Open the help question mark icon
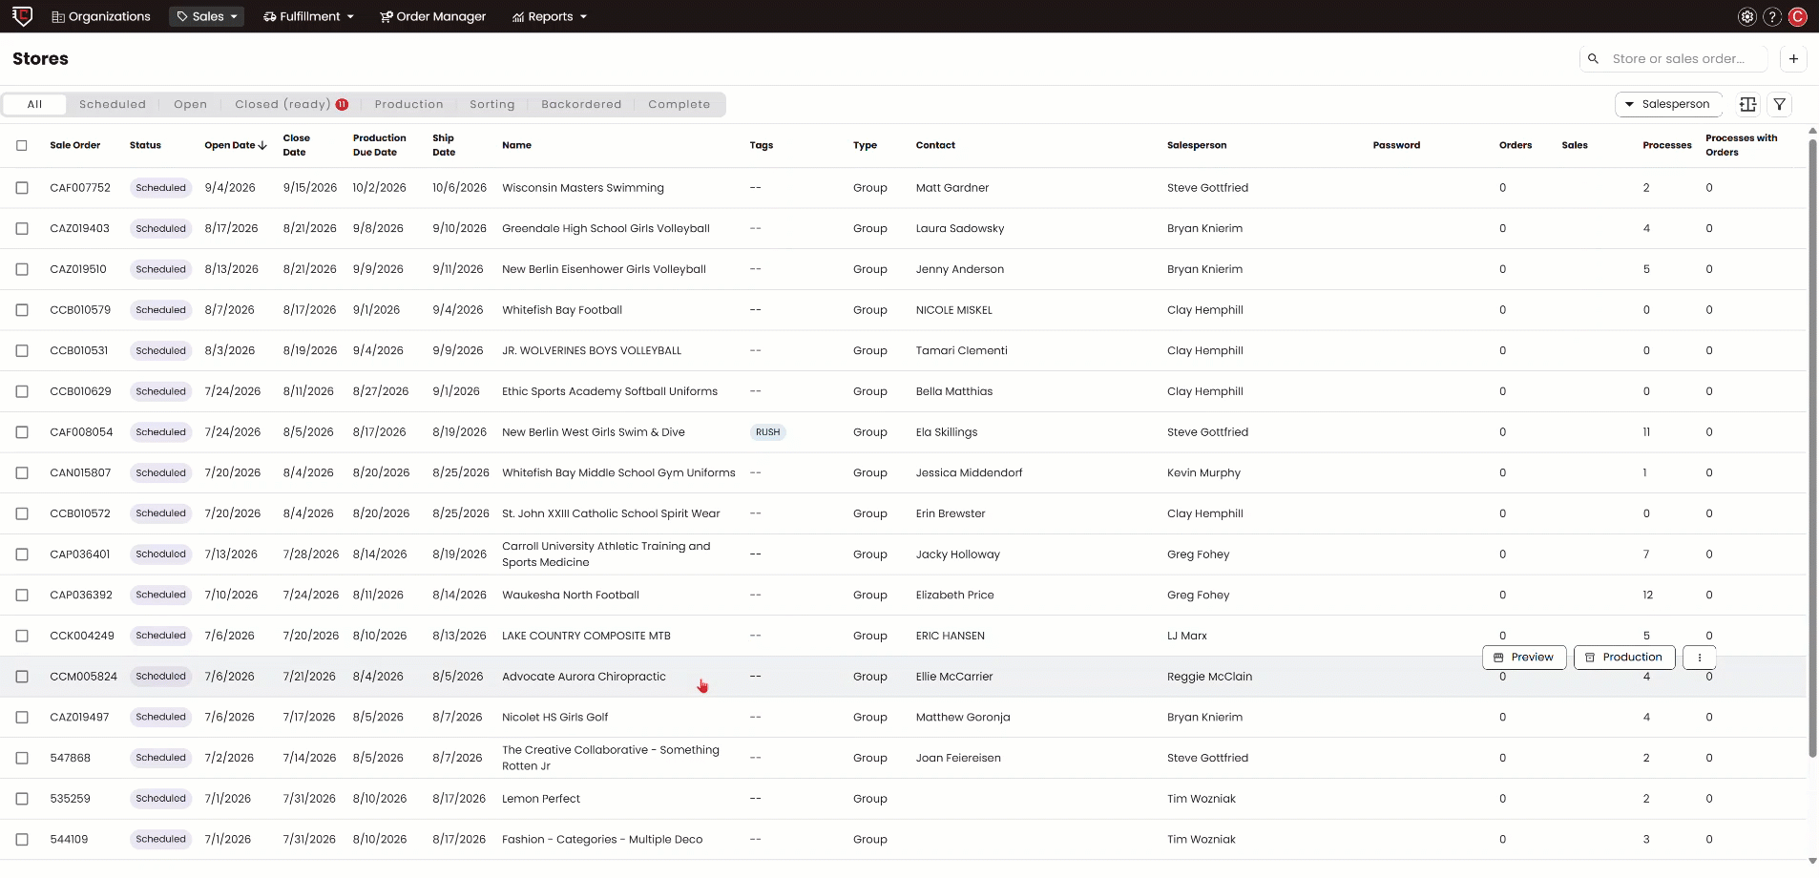1819x878 pixels. tap(1772, 16)
